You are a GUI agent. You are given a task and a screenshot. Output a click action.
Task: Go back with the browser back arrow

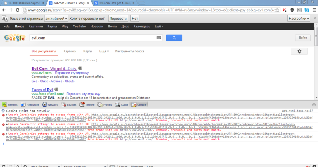[4, 10]
